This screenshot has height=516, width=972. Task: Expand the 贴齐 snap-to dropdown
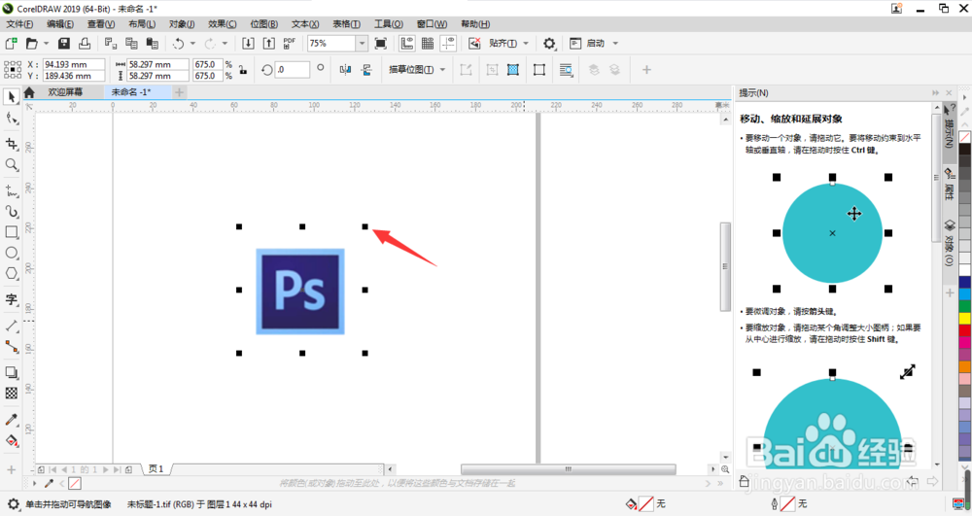point(526,44)
